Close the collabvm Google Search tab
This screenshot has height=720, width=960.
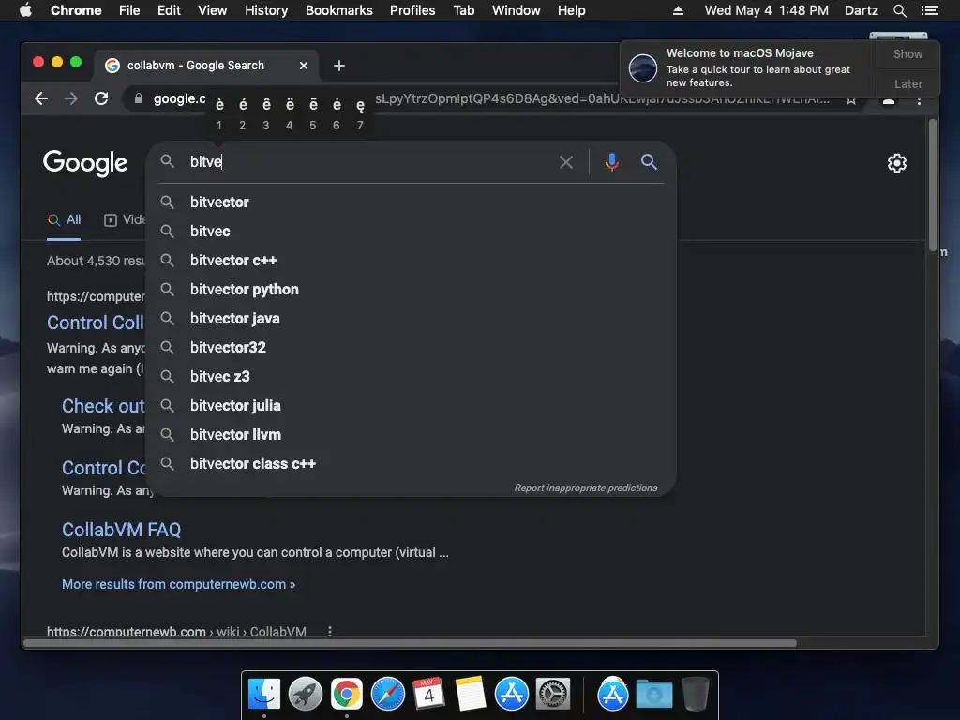(x=304, y=66)
